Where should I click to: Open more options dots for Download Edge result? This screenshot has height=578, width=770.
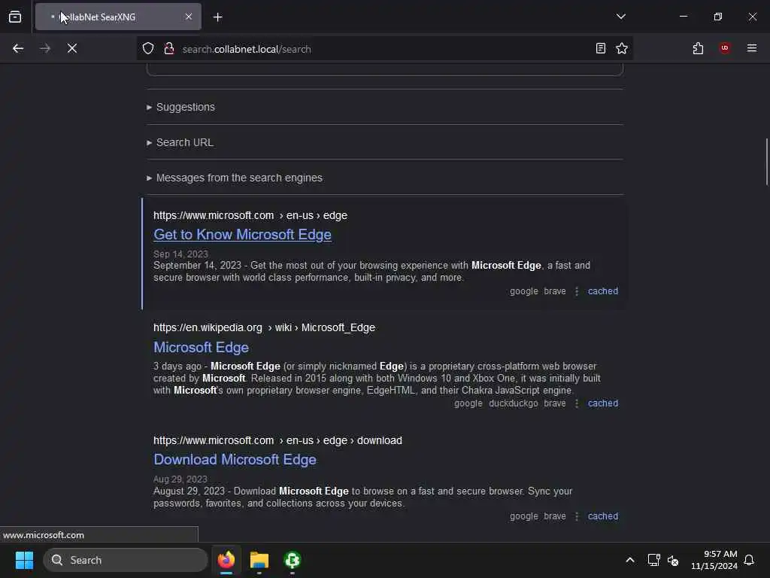[577, 516]
